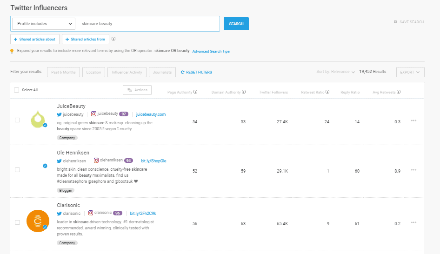Screen dimensions: 440x254
Task: Click the Clarisonic name heading
Action: coord(68,205)
